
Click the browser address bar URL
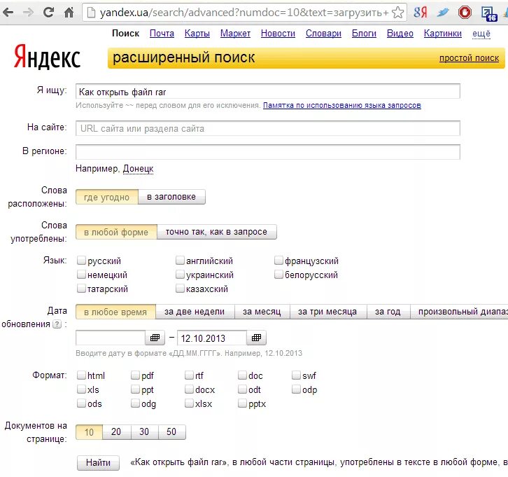(x=244, y=13)
